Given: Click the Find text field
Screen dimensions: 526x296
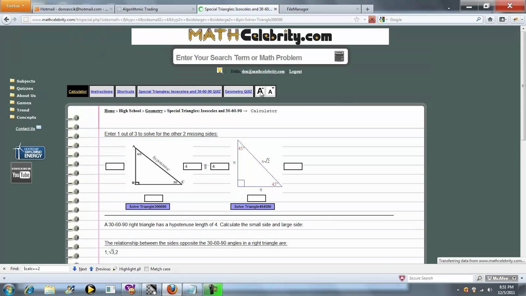Looking at the screenshot, I should pos(46,269).
